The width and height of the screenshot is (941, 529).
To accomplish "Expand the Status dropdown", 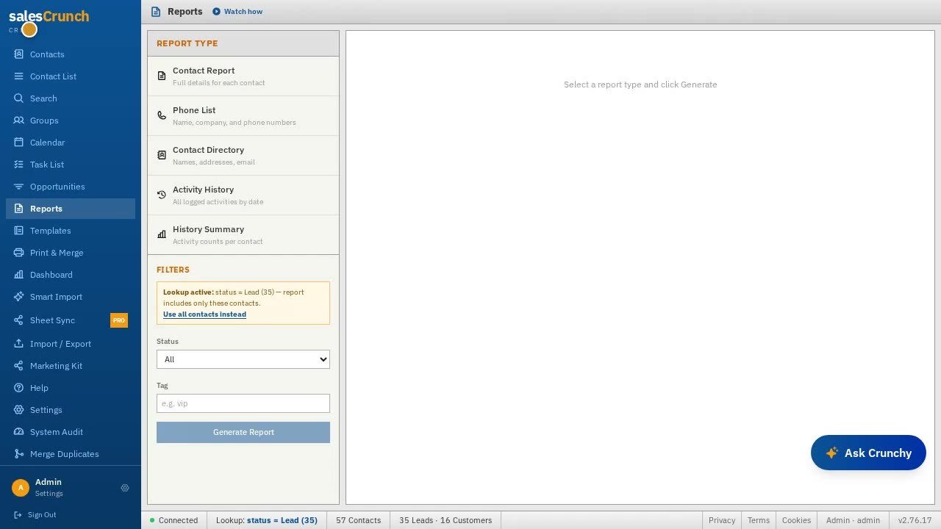I will pyautogui.click(x=243, y=359).
